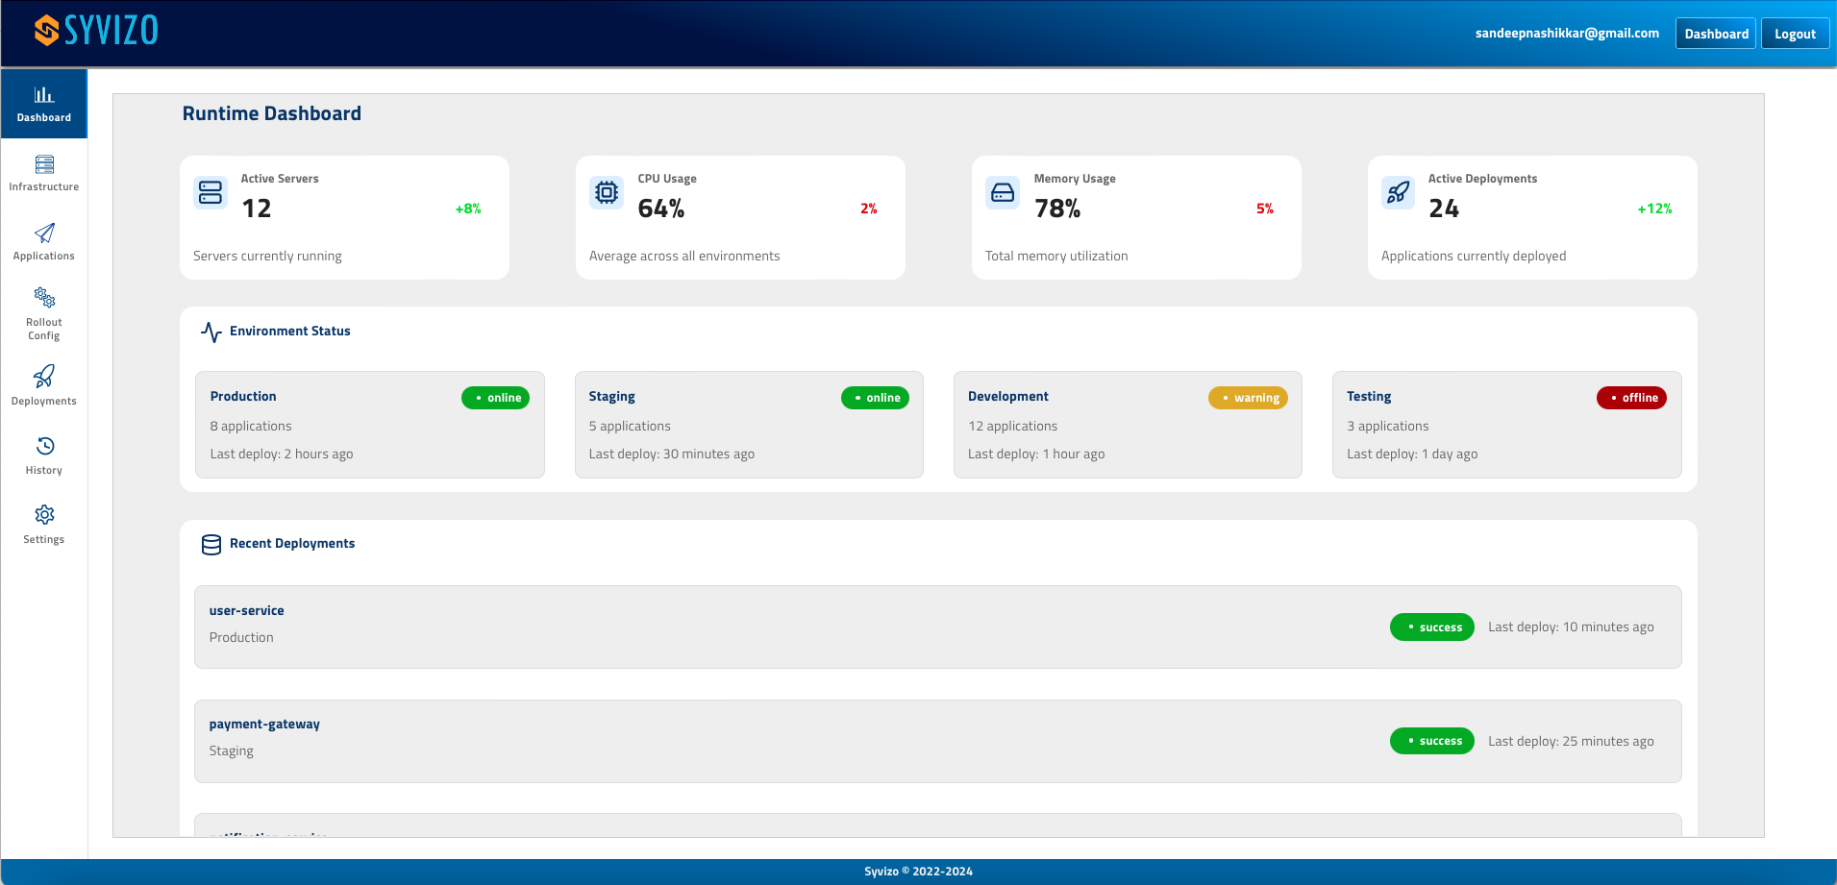This screenshot has width=1837, height=885.
Task: Click the 78% Memory Usage value
Action: (x=1057, y=209)
